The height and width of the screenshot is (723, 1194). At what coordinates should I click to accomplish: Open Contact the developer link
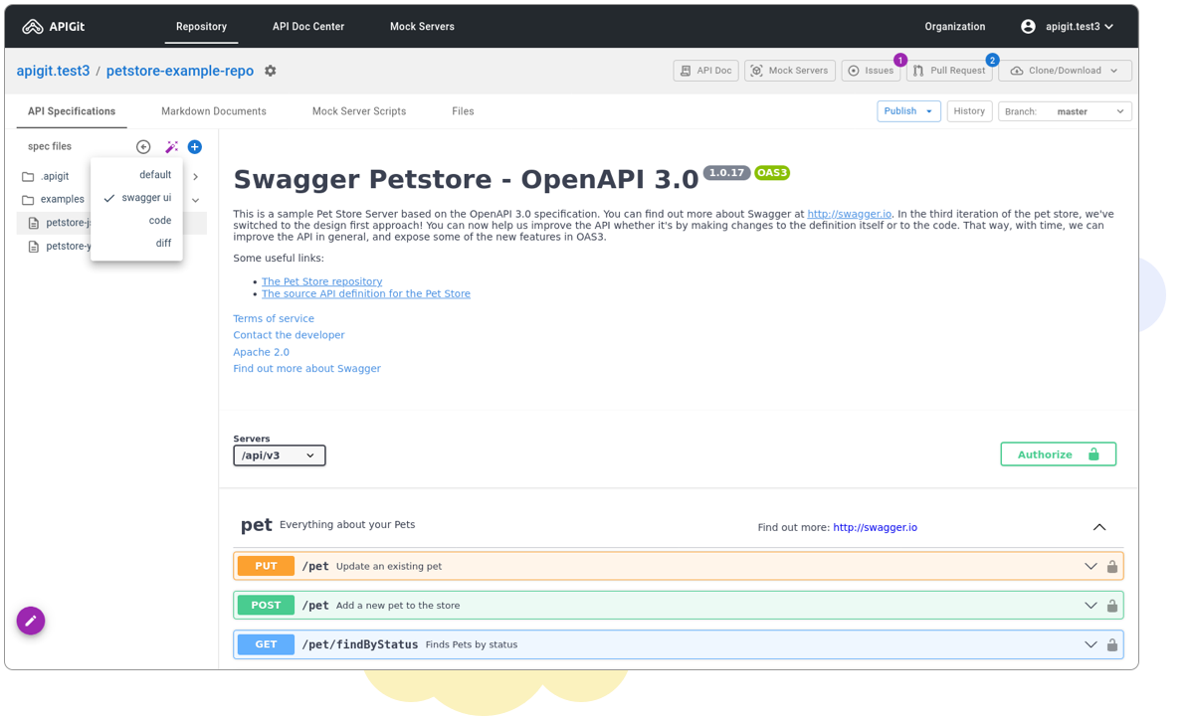pos(289,335)
